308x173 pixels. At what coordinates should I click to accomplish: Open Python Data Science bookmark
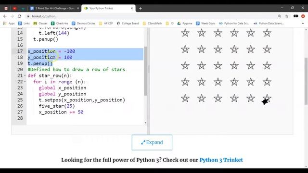pos(269,24)
